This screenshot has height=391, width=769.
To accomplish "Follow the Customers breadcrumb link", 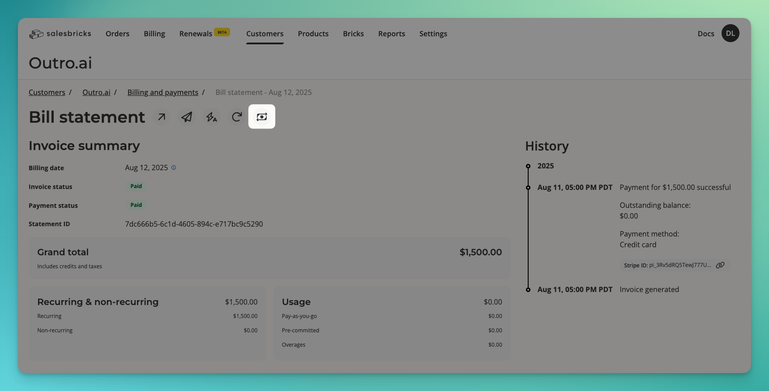I will click(47, 92).
